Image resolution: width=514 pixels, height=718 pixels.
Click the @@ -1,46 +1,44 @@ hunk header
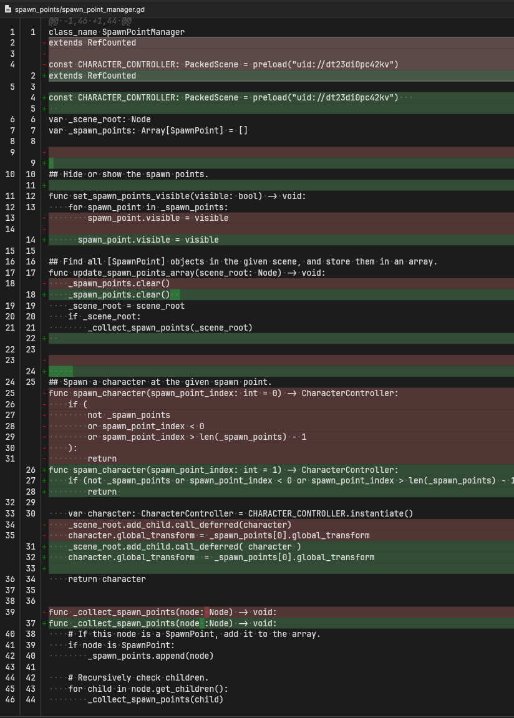tap(90, 21)
